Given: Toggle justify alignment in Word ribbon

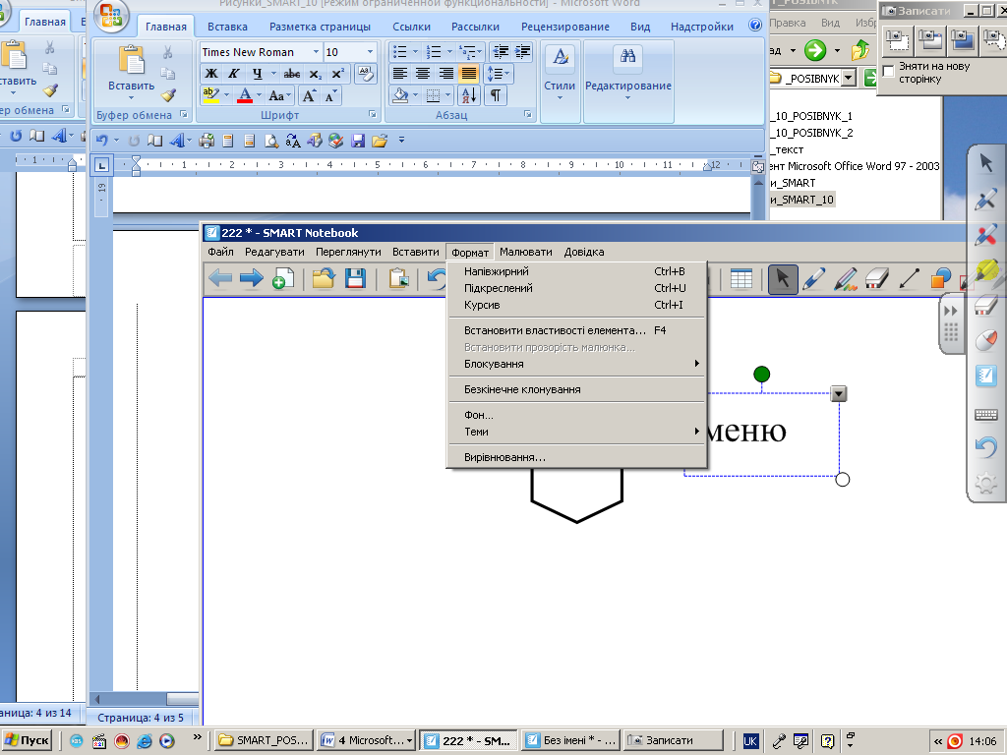Looking at the screenshot, I should (x=469, y=74).
